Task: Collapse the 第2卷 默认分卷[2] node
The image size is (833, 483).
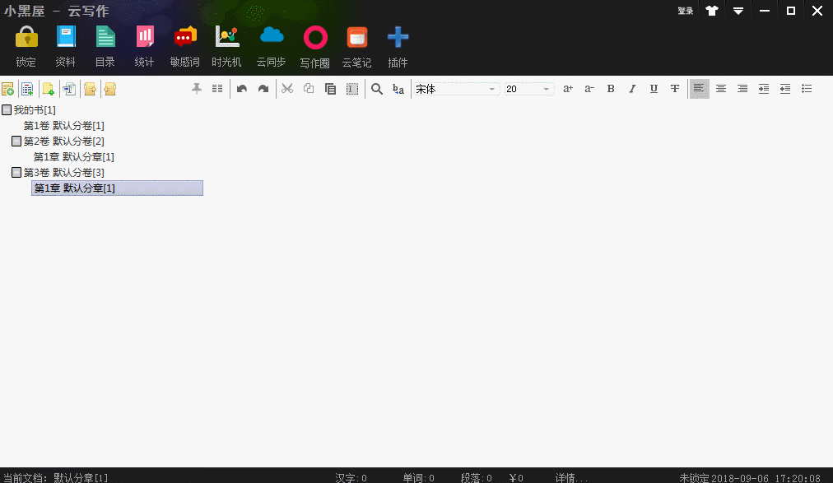Action: [16, 142]
